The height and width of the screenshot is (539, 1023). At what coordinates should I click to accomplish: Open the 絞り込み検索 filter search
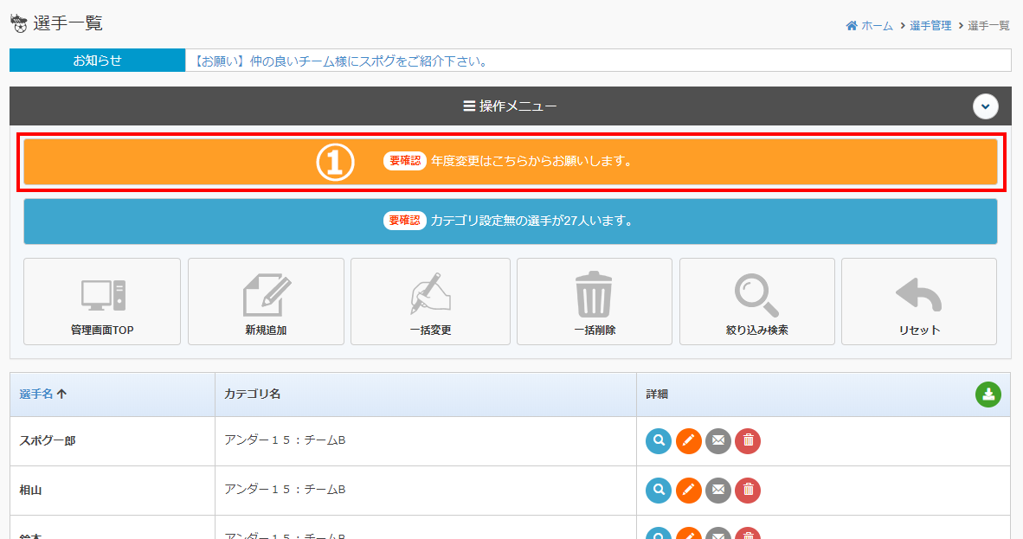coord(756,302)
